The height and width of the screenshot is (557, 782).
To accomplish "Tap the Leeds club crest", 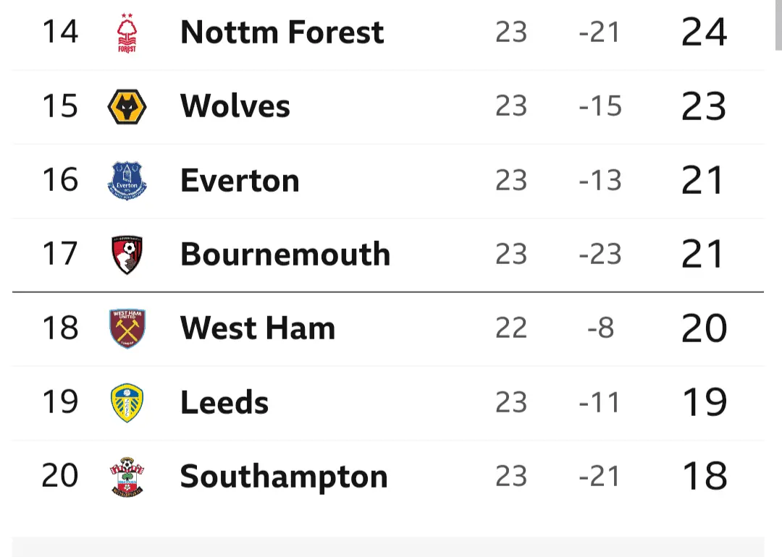I will pos(127,403).
